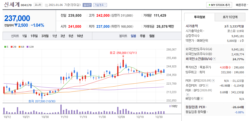Click the 전일 value 239,500
The height and width of the screenshot is (121, 251).
pyautogui.click(x=75, y=16)
